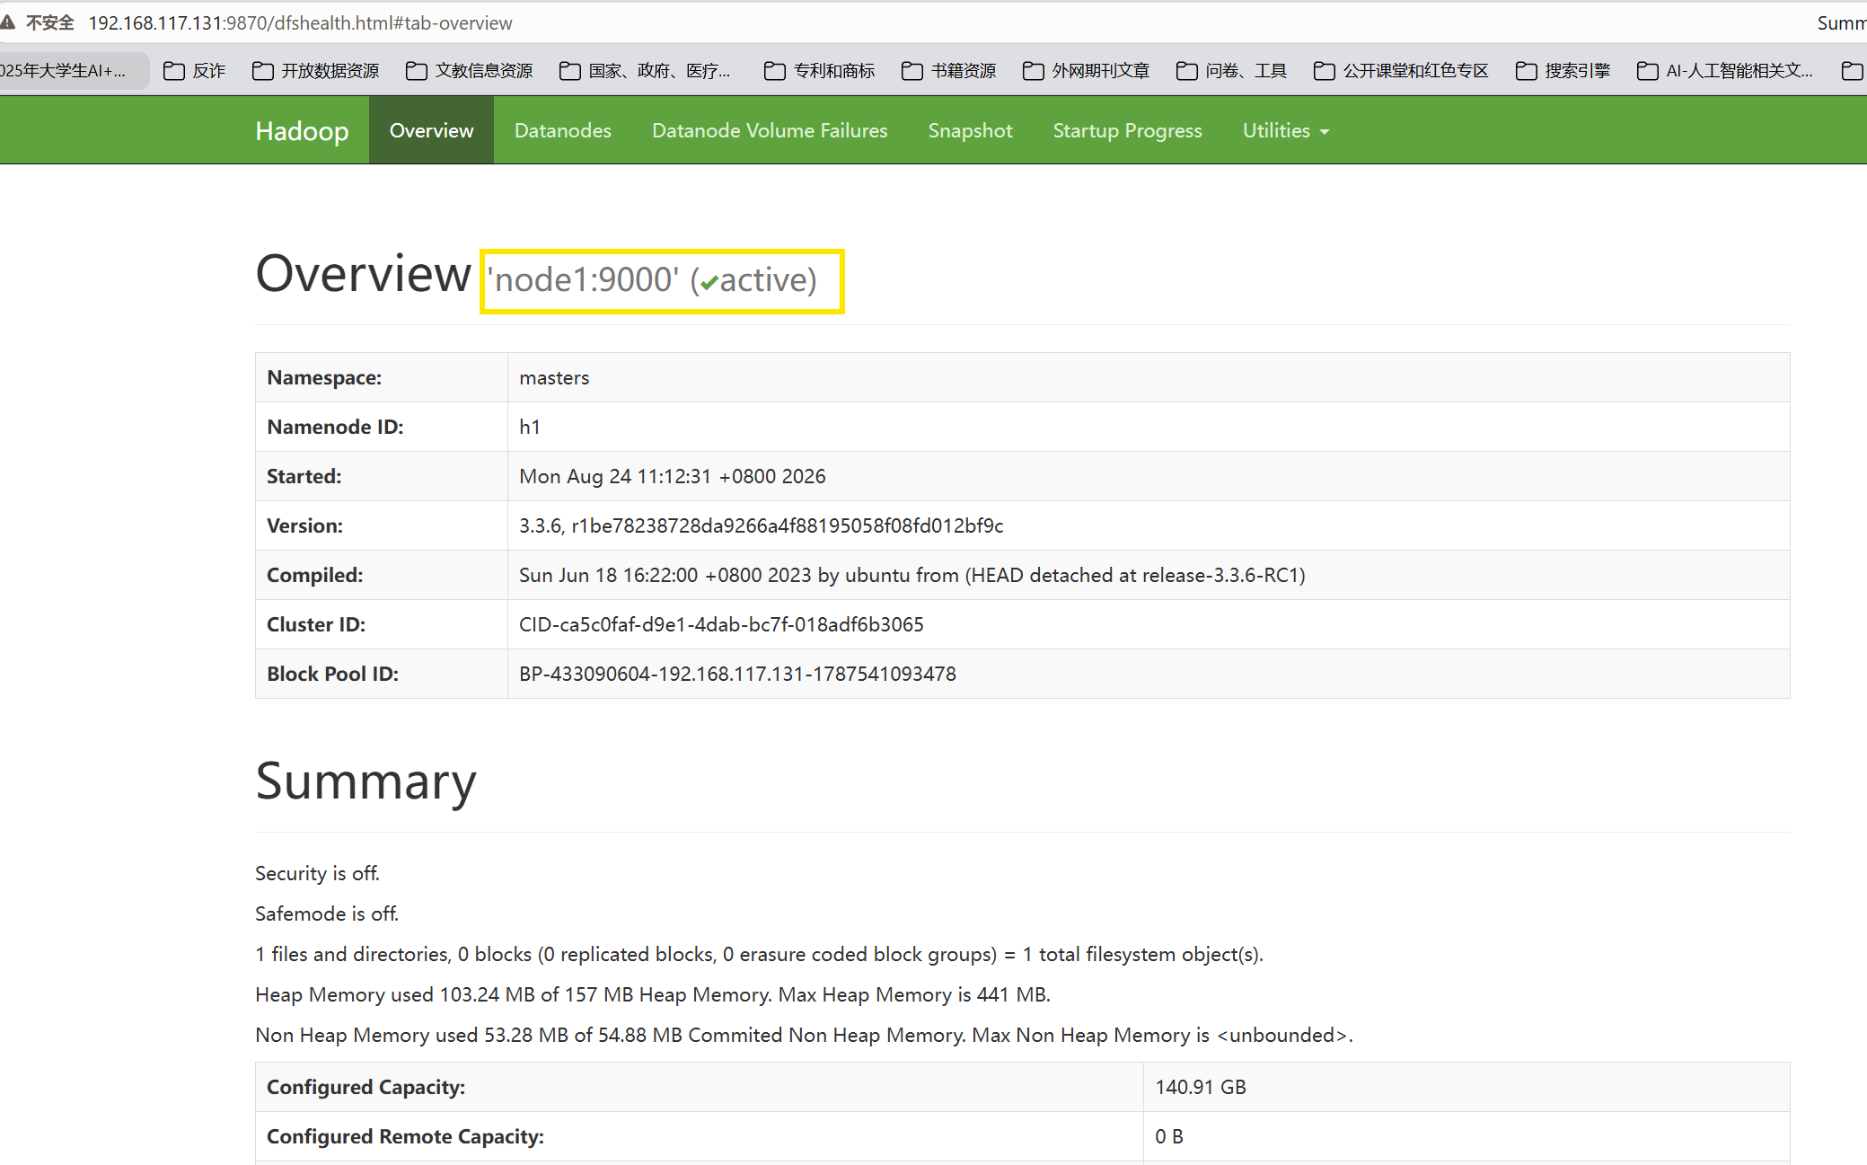Viewport: 1867px width, 1165px height.
Task: Click the Configured Capacity: label
Action: click(365, 1087)
